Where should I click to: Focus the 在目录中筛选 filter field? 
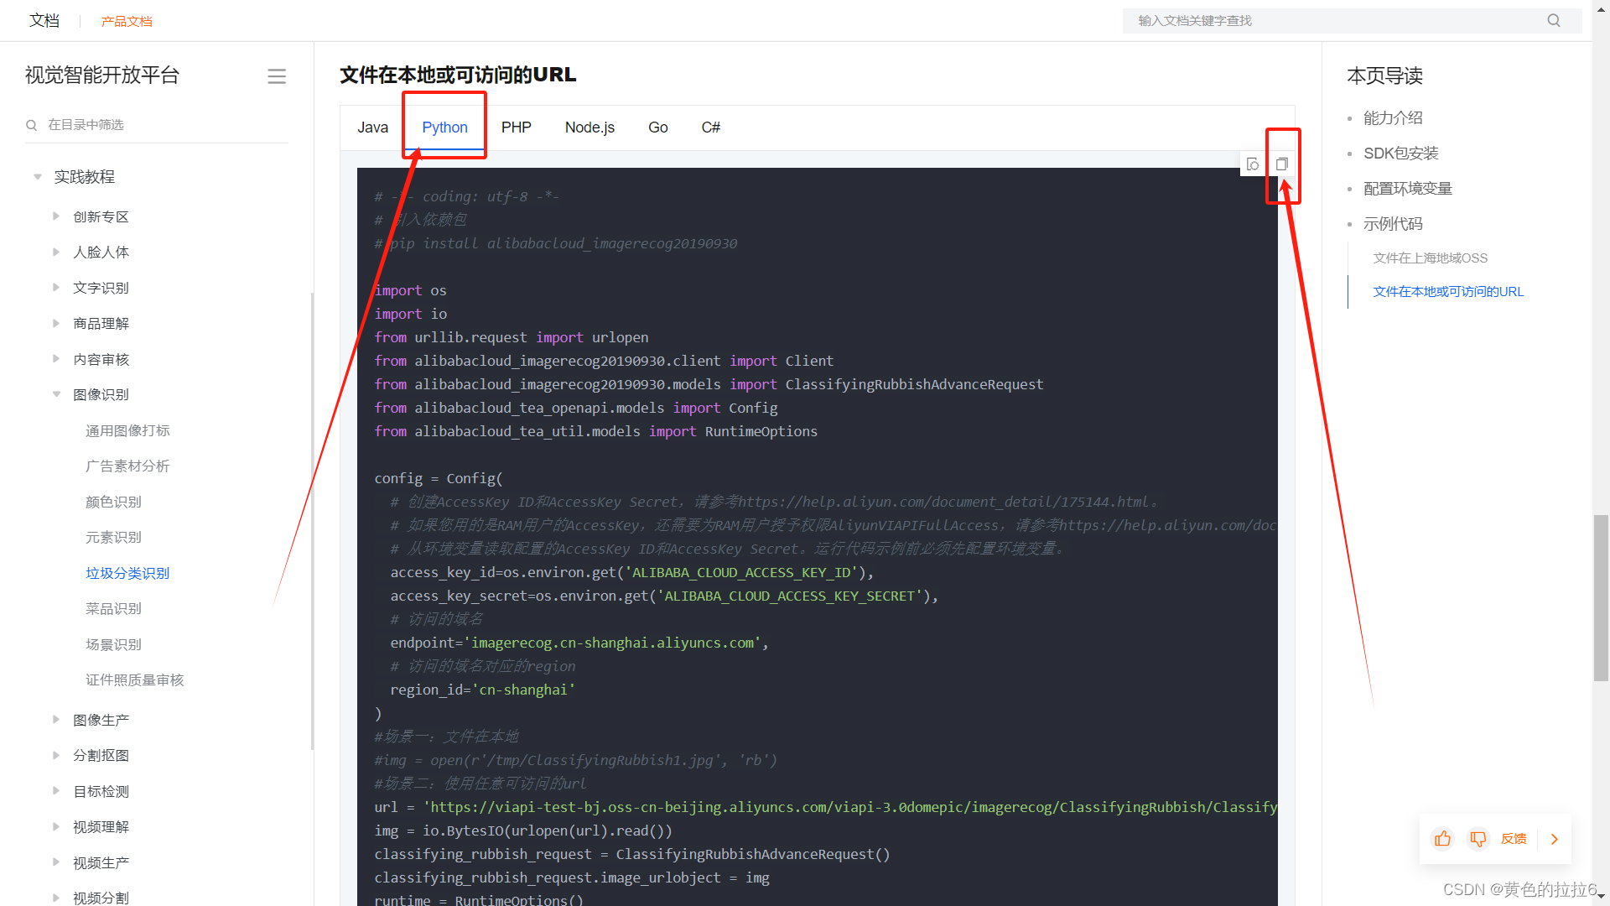[x=157, y=125]
